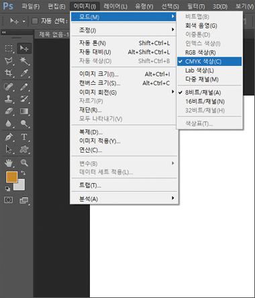Image resolution: width=255 pixels, height=298 pixels.
Task: Select the History Brush tool
Action: click(x=24, y=99)
